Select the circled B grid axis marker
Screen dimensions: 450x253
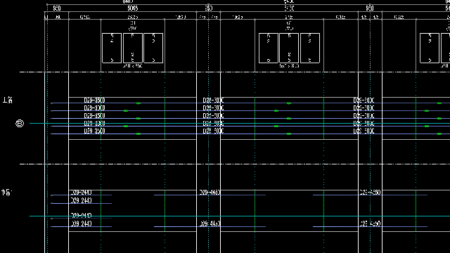20,124
